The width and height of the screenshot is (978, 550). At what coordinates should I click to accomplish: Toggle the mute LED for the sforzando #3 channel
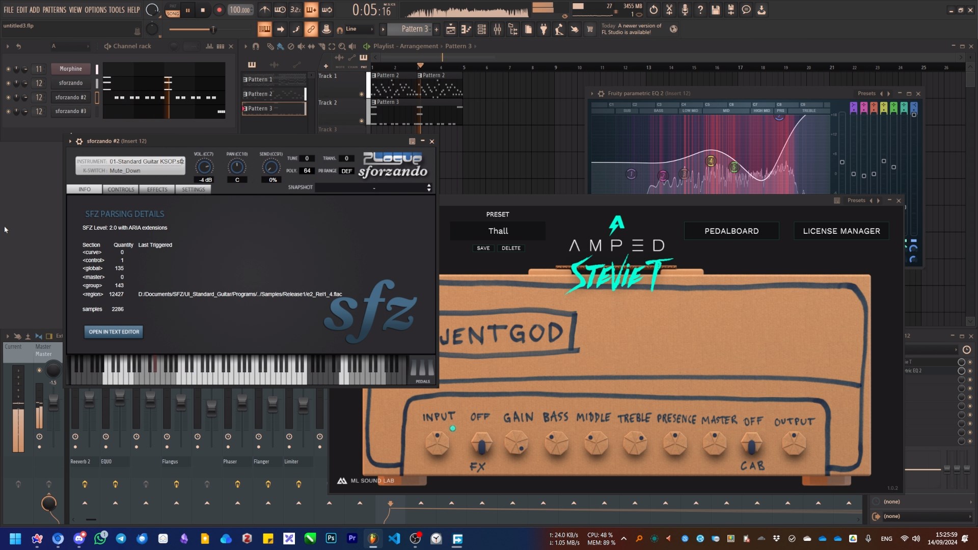click(x=8, y=111)
